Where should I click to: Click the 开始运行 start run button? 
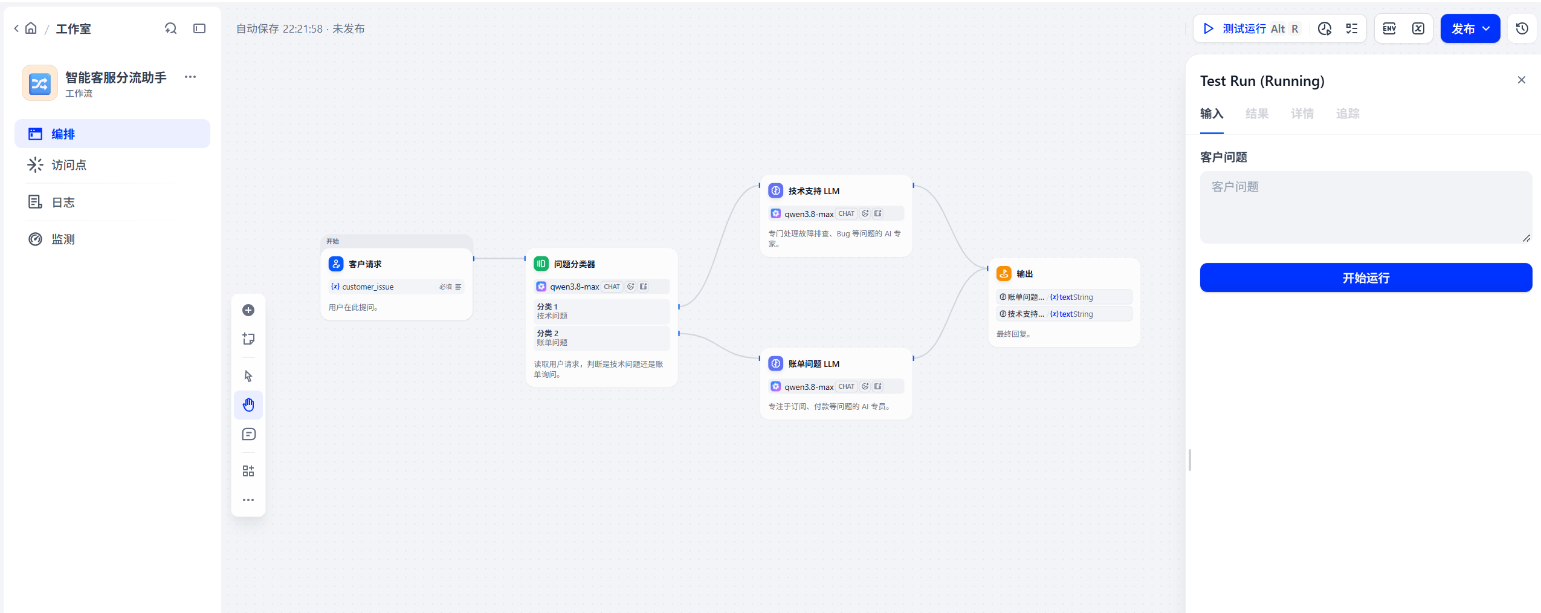tap(1366, 277)
